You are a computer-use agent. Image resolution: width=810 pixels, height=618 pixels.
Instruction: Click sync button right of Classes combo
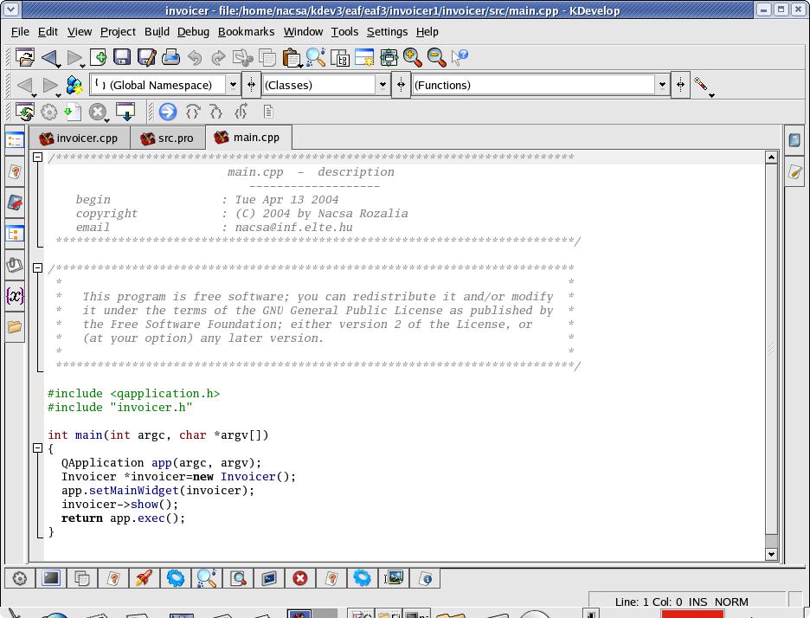click(x=401, y=85)
